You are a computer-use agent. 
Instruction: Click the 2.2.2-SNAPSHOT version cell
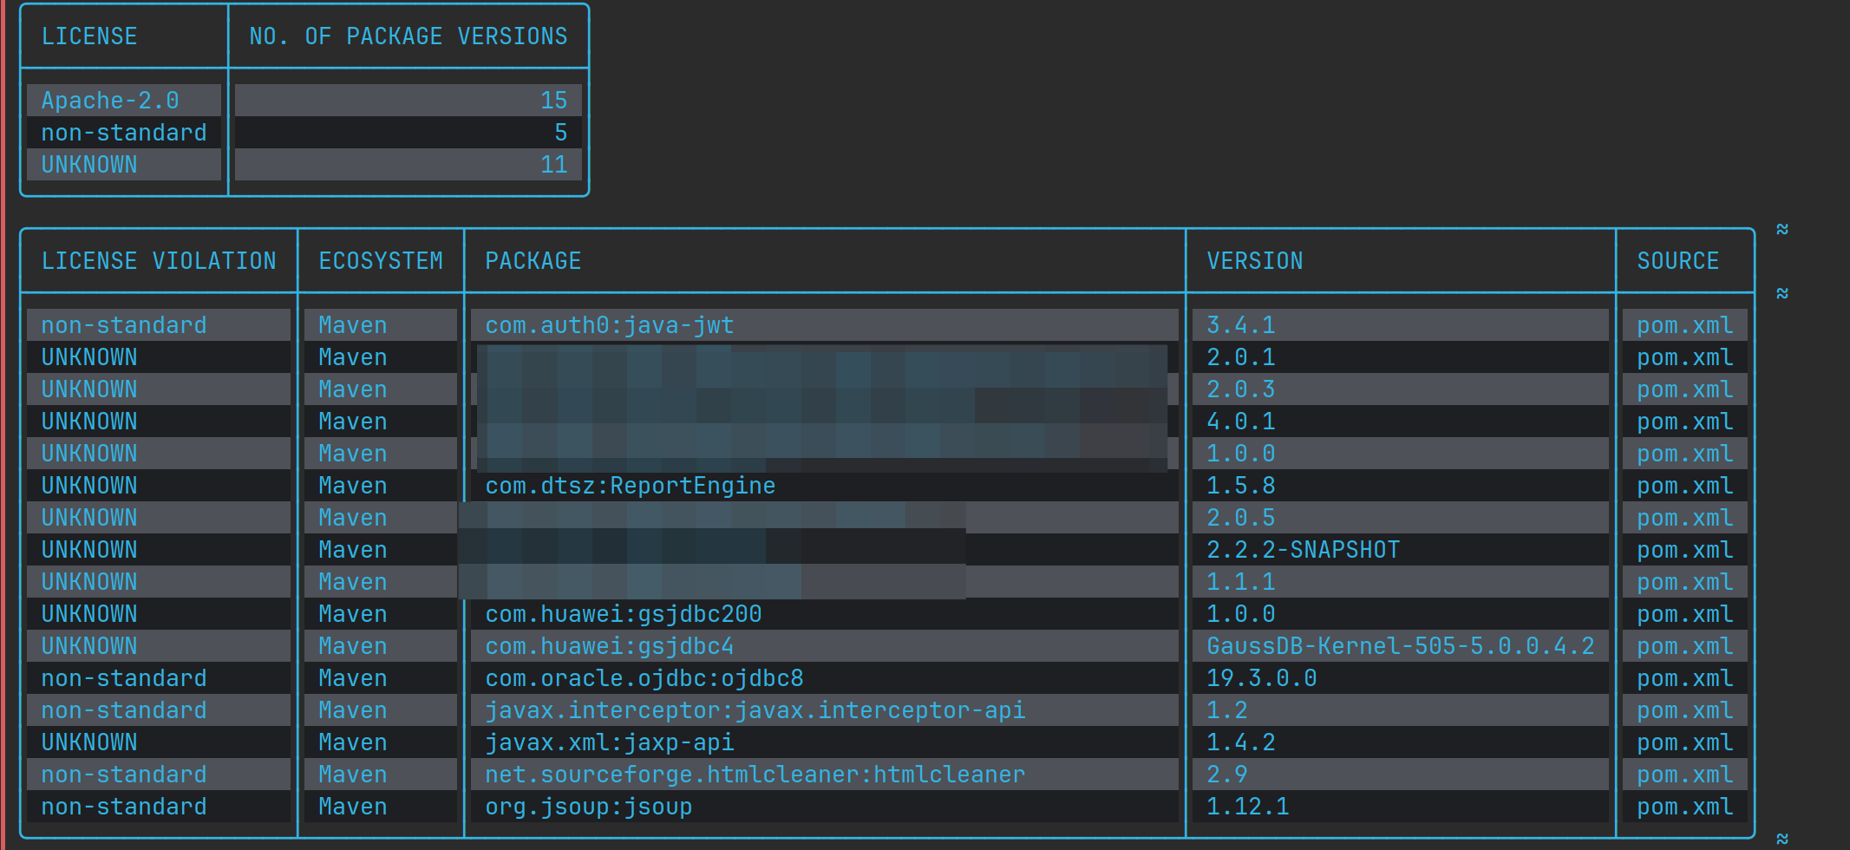click(x=1303, y=550)
